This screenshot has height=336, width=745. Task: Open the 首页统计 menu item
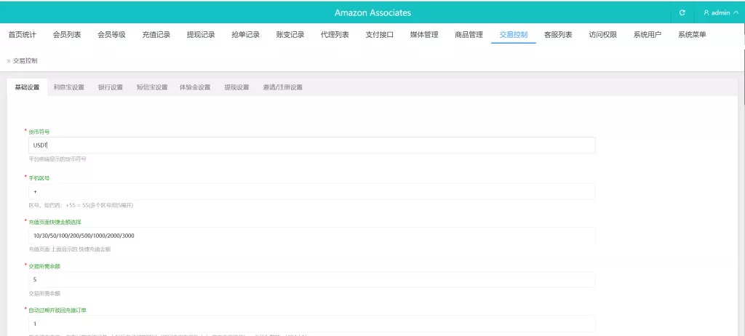click(x=22, y=34)
